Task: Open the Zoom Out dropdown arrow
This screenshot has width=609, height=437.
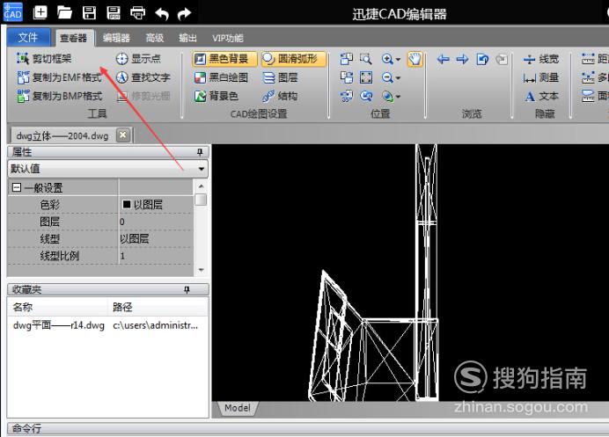Action: point(398,78)
